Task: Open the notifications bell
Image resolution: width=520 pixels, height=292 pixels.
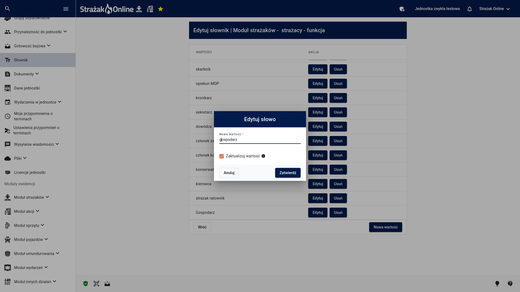Action: (x=470, y=9)
